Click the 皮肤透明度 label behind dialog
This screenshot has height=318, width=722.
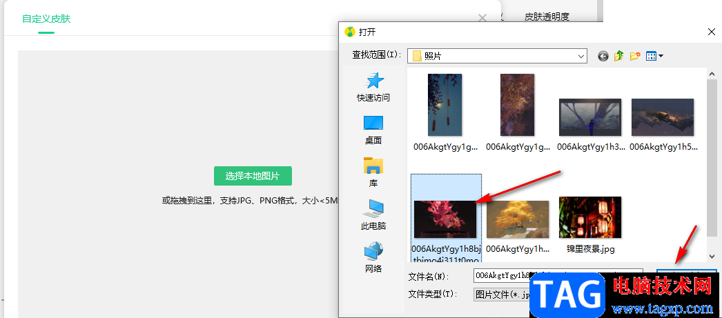click(x=547, y=17)
